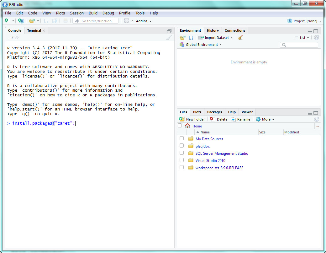This screenshot has width=326, height=253.
Task: Open the More gear dropdown
Action: click(265, 119)
